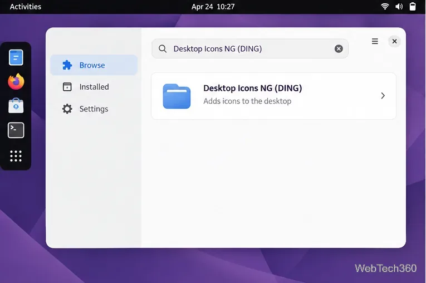This screenshot has height=283, width=426.
Task: Click in the extension search field
Action: tap(250, 48)
